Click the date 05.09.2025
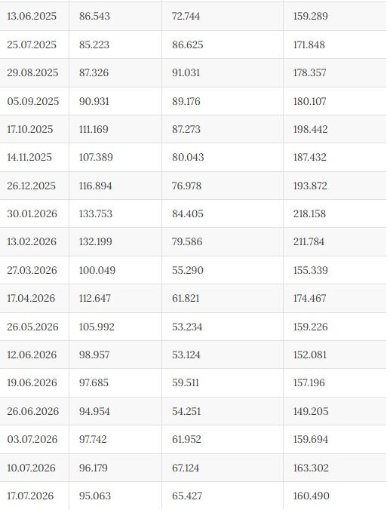The width and height of the screenshot is (390, 525). (32, 101)
